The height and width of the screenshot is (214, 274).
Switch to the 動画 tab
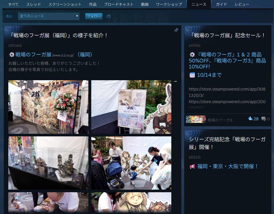tap(145, 4)
